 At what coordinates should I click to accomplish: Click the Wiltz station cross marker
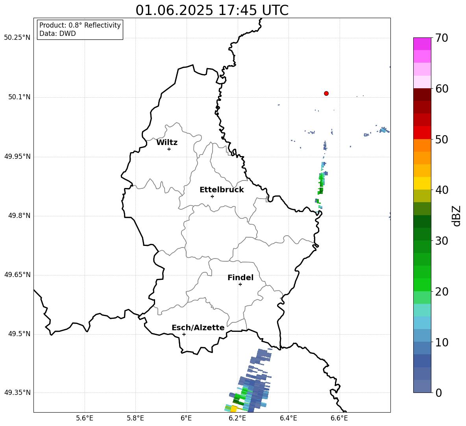(x=169, y=149)
